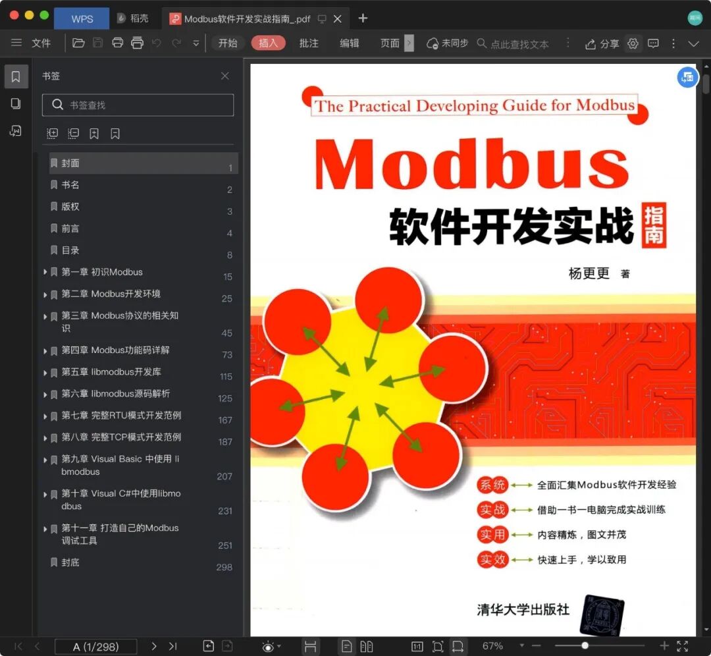Set actual size using the 1:1 icon
This screenshot has height=656, width=711.
[417, 646]
